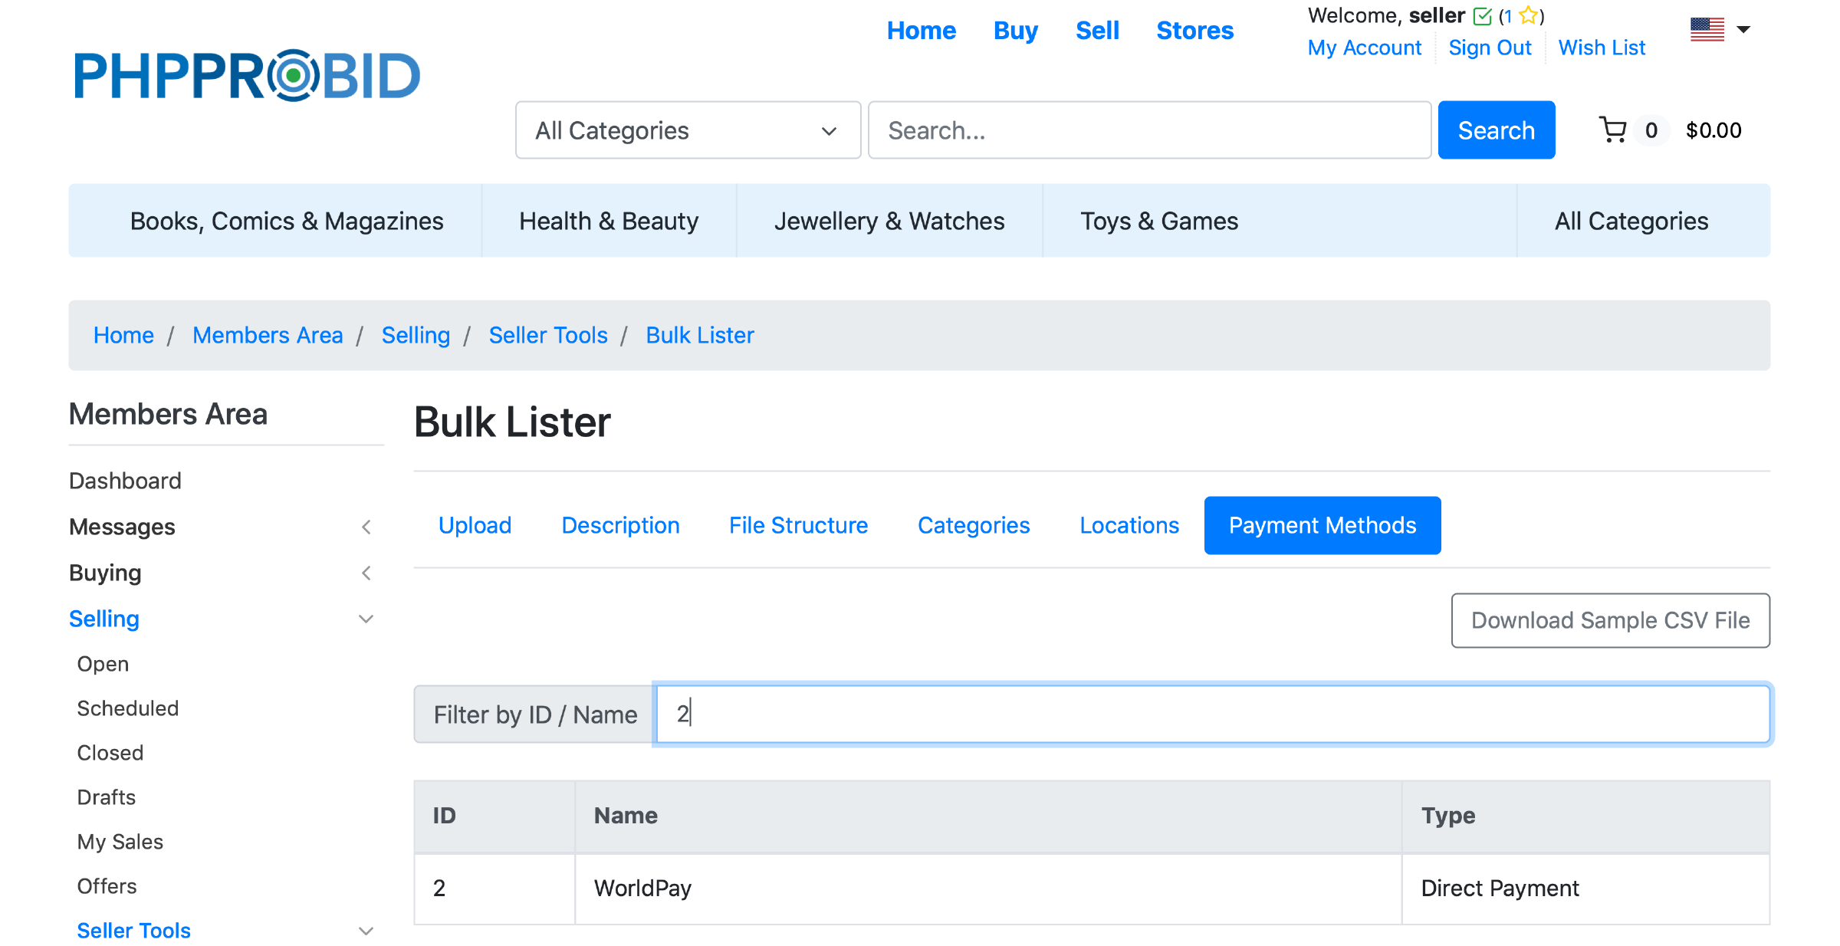
Task: Click the Sign Out link
Action: click(x=1490, y=48)
